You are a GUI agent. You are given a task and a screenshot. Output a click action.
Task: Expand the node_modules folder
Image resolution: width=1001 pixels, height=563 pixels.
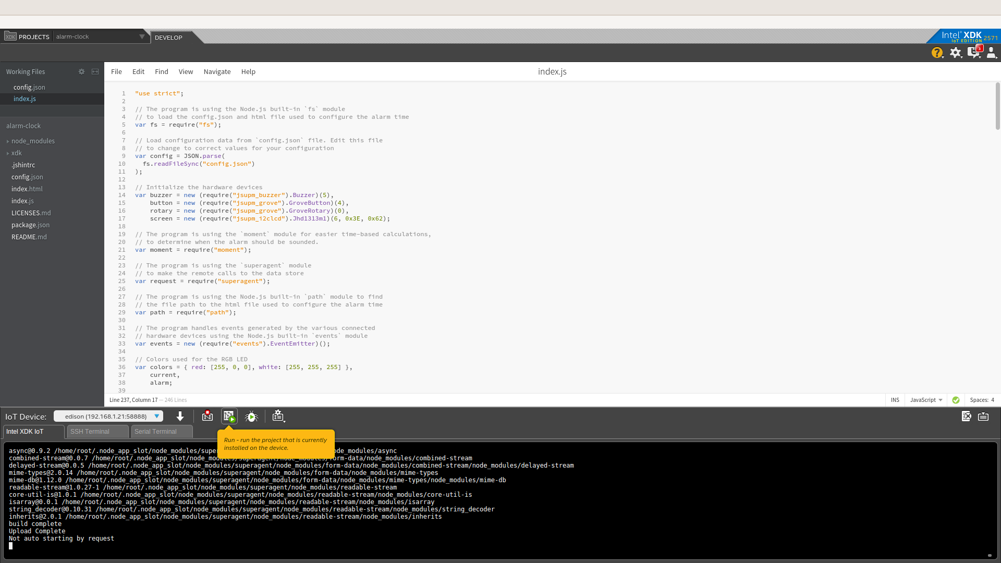(33, 141)
